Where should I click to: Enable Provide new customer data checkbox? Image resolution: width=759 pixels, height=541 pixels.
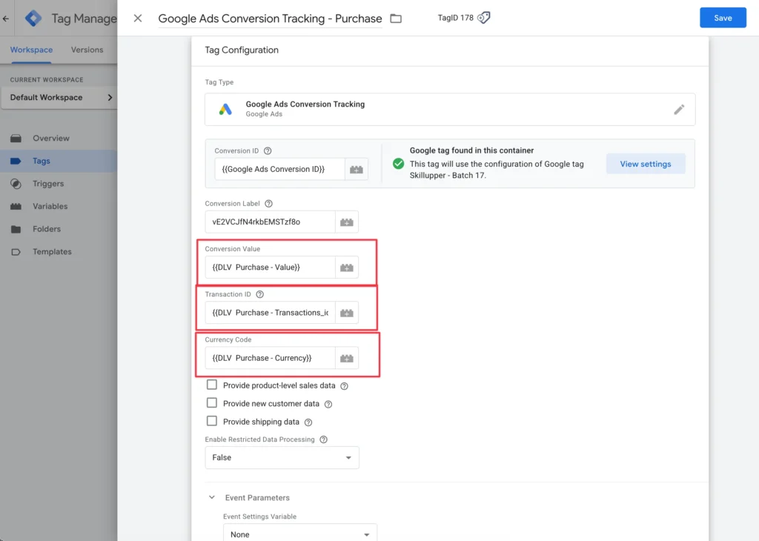211,403
